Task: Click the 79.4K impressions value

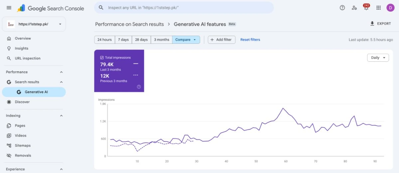Action: (107, 64)
